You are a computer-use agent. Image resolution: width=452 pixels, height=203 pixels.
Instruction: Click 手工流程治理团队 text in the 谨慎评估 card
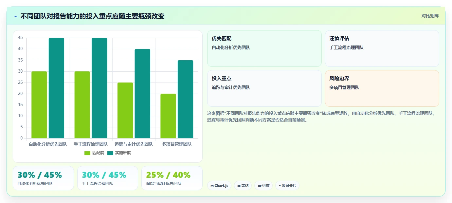[346, 47]
